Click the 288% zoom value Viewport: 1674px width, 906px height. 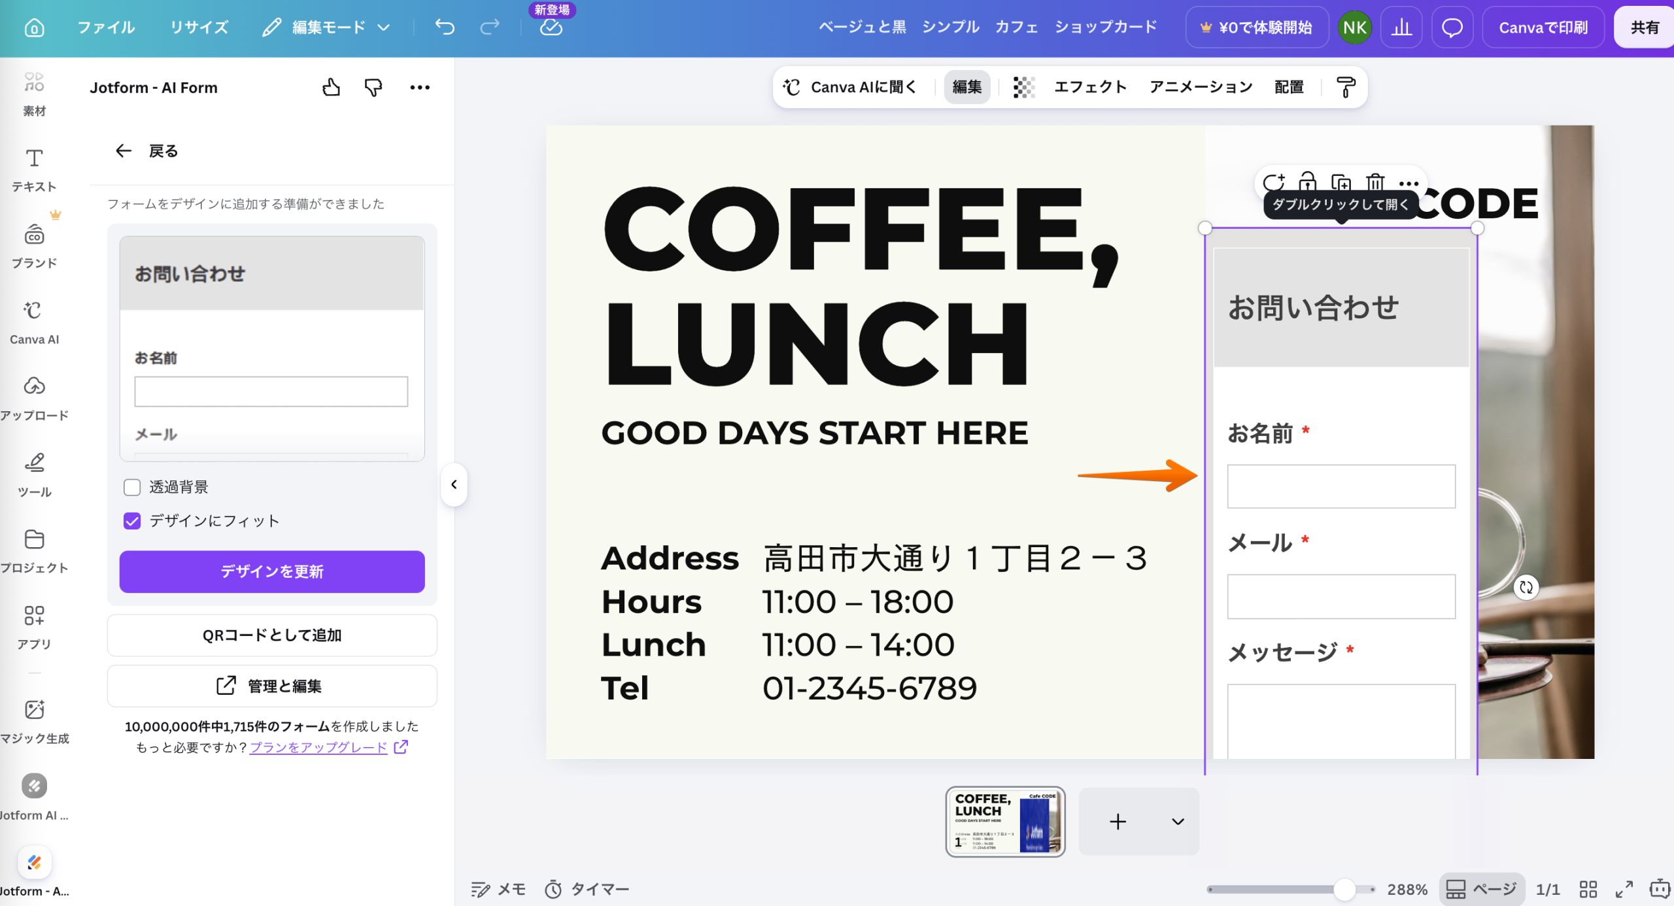pos(1407,889)
